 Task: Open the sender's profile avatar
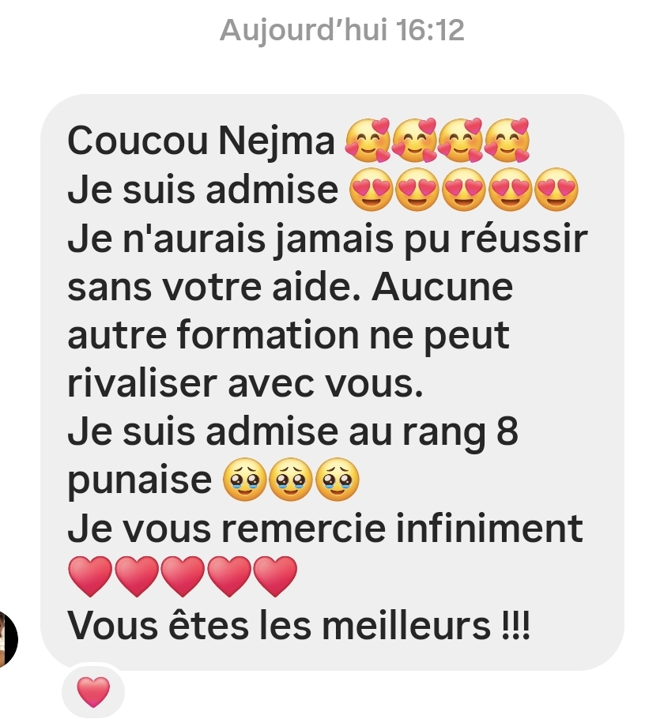coord(8,638)
